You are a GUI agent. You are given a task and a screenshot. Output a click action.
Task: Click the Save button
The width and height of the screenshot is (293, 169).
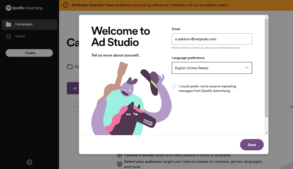click(252, 145)
